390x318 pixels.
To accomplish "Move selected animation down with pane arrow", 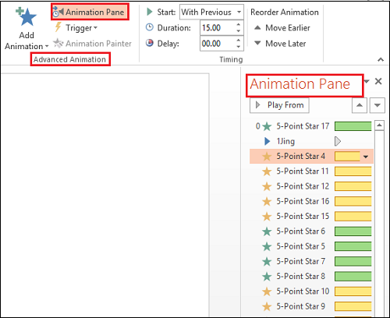I will (x=378, y=105).
